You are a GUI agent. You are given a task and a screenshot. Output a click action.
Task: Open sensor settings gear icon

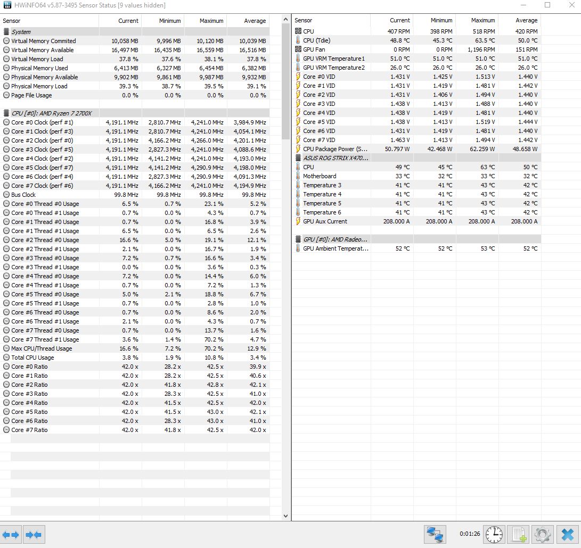point(543,535)
